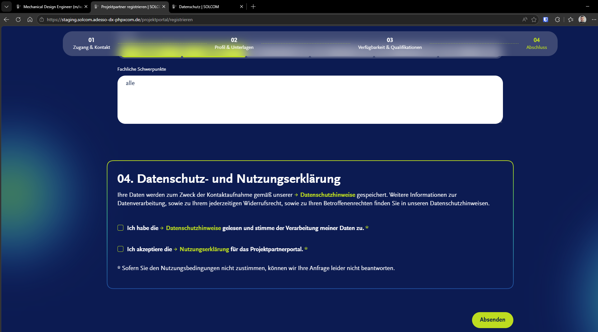Viewport: 598px width, 332px height.
Task: Switch to Mechanical Design Engineer tab
Action: coord(52,7)
